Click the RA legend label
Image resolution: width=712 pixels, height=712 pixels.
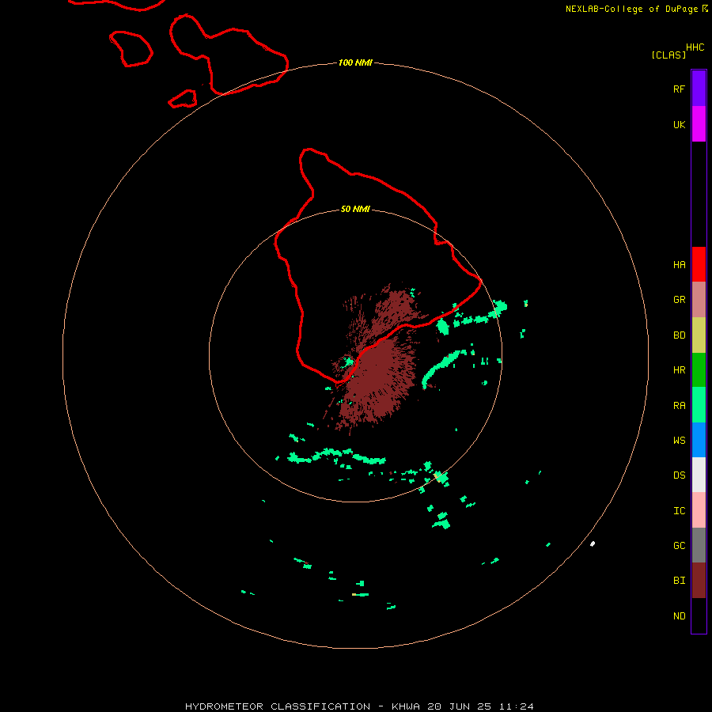pos(679,406)
